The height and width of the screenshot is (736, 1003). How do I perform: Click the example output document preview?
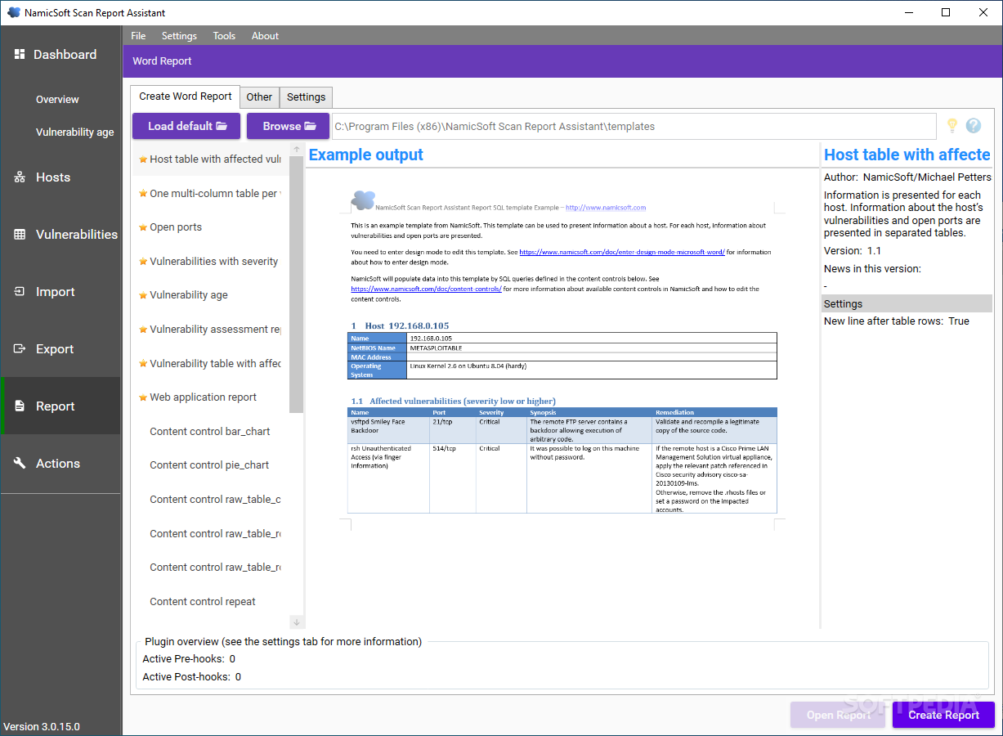pos(562,360)
